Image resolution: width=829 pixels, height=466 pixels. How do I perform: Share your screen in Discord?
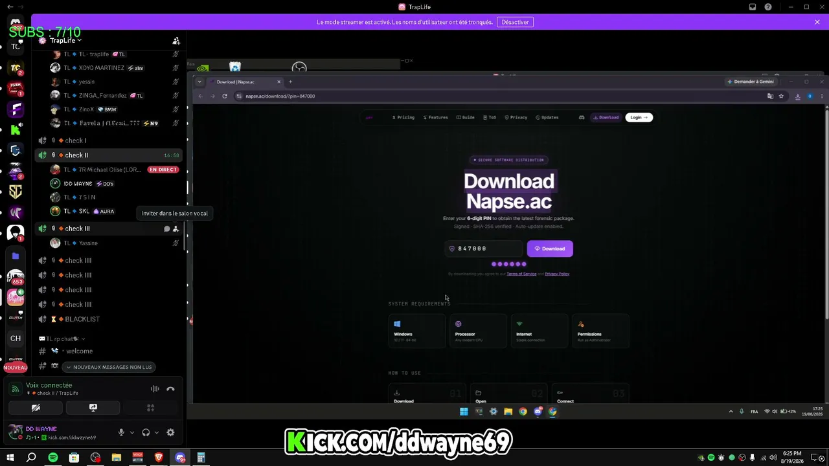(x=93, y=408)
